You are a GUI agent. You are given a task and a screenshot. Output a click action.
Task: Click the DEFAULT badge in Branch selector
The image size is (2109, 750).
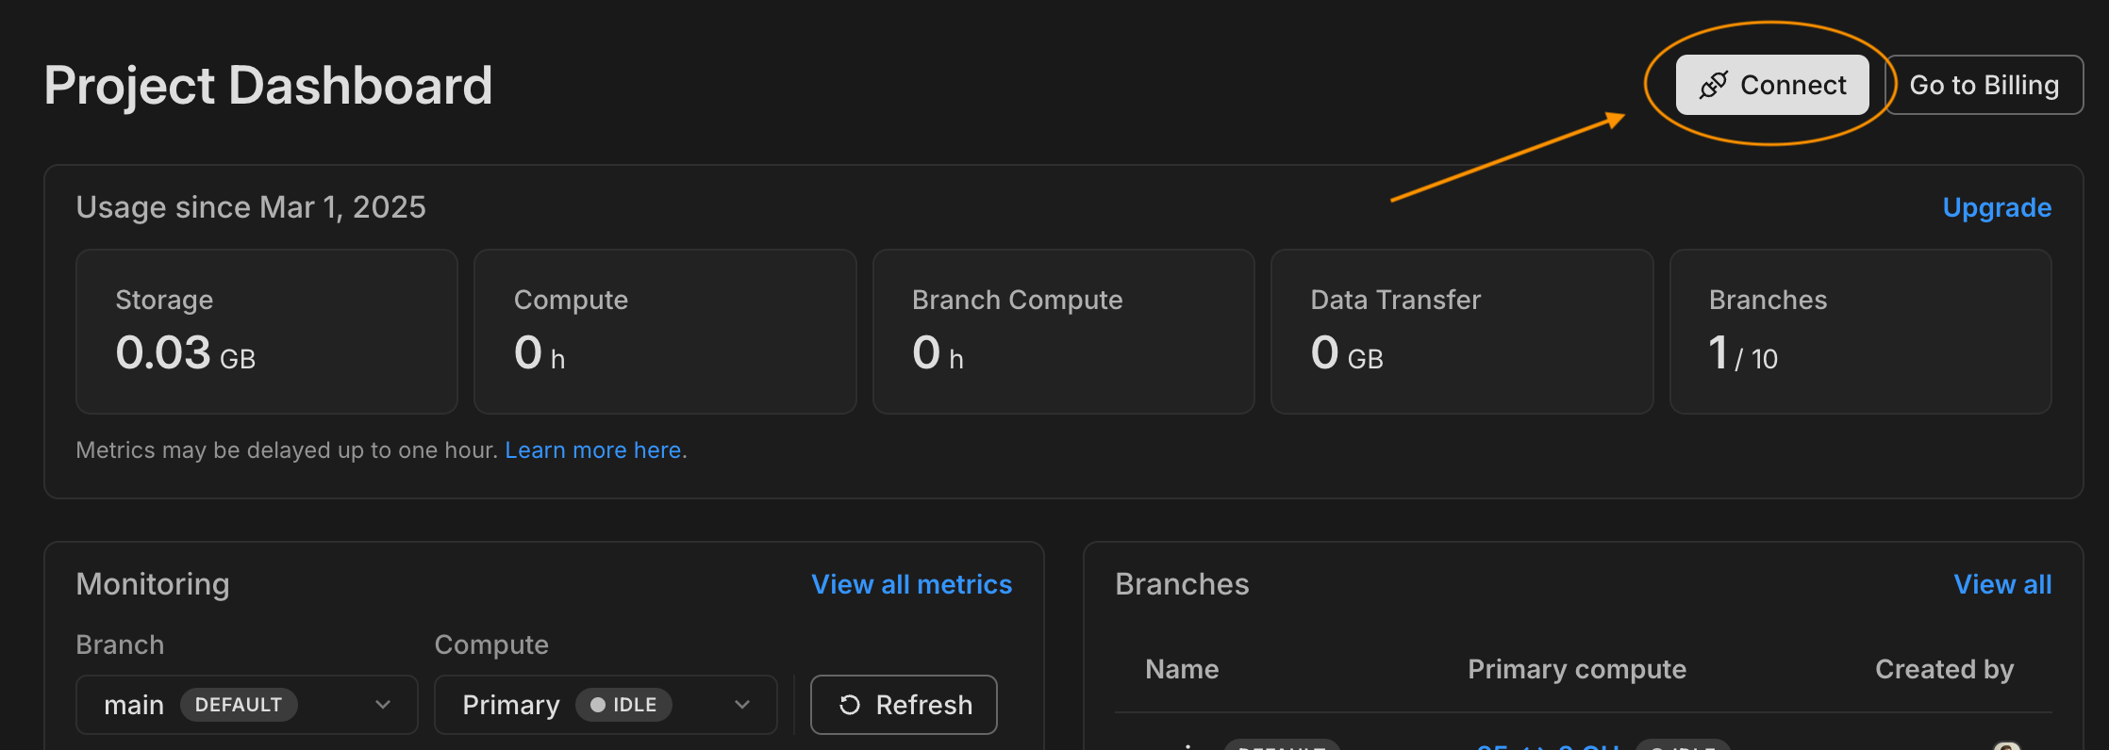[x=239, y=705]
